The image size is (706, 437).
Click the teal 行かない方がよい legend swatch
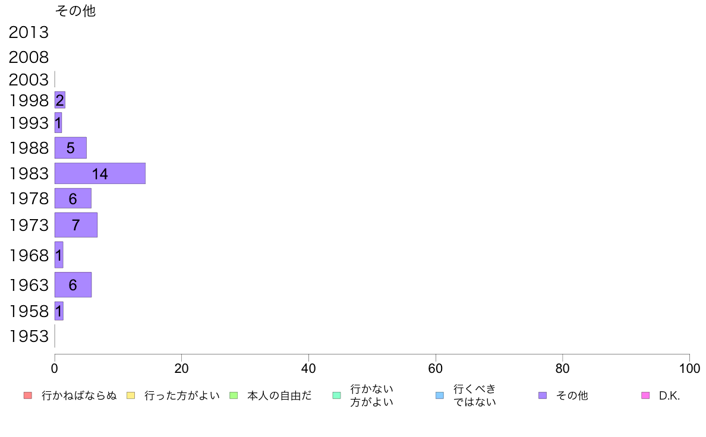(336, 395)
